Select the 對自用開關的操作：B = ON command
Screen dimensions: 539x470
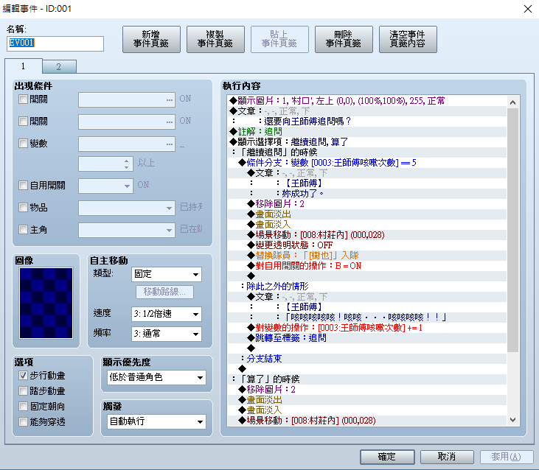(x=367, y=265)
